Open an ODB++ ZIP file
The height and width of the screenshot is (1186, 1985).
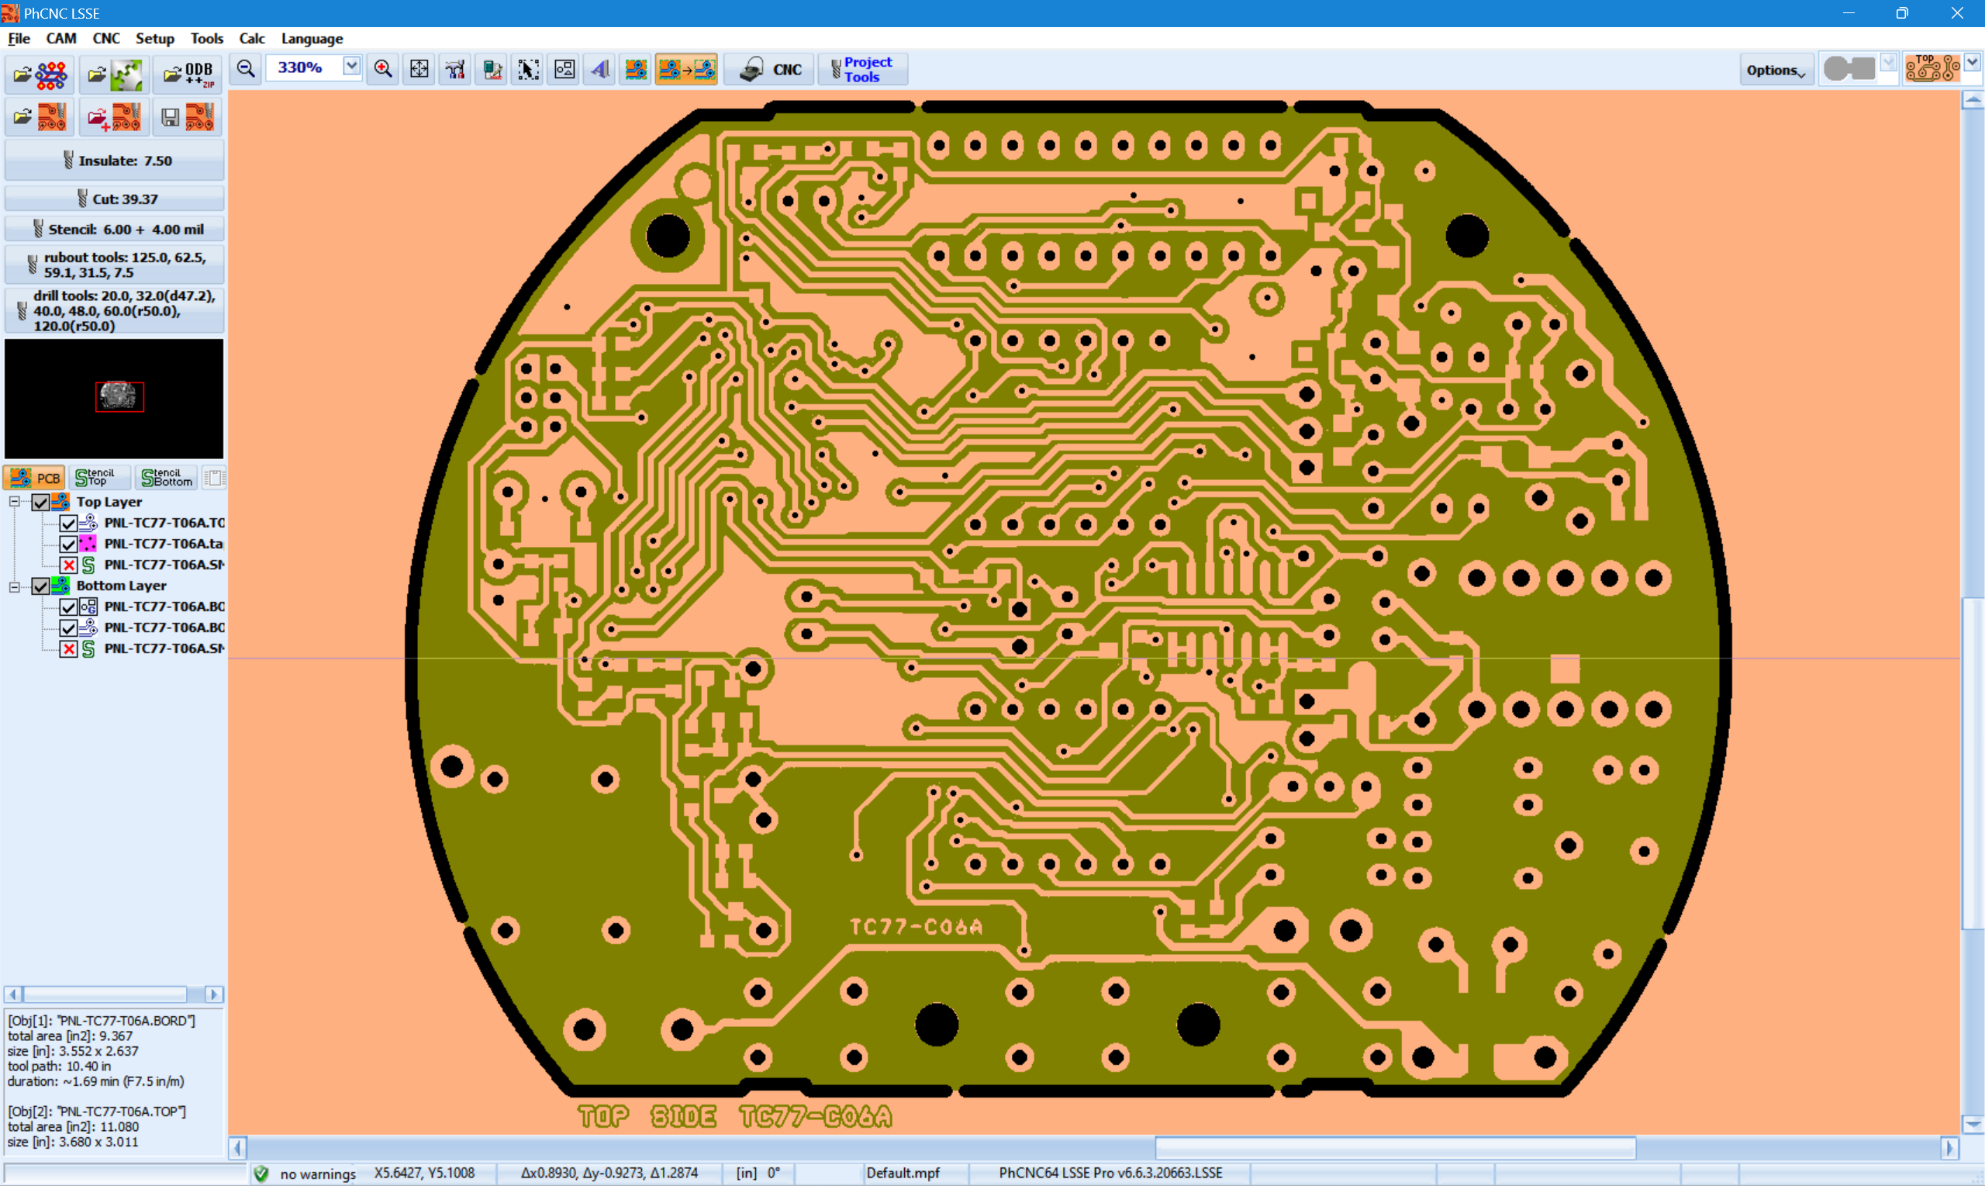pos(188,75)
